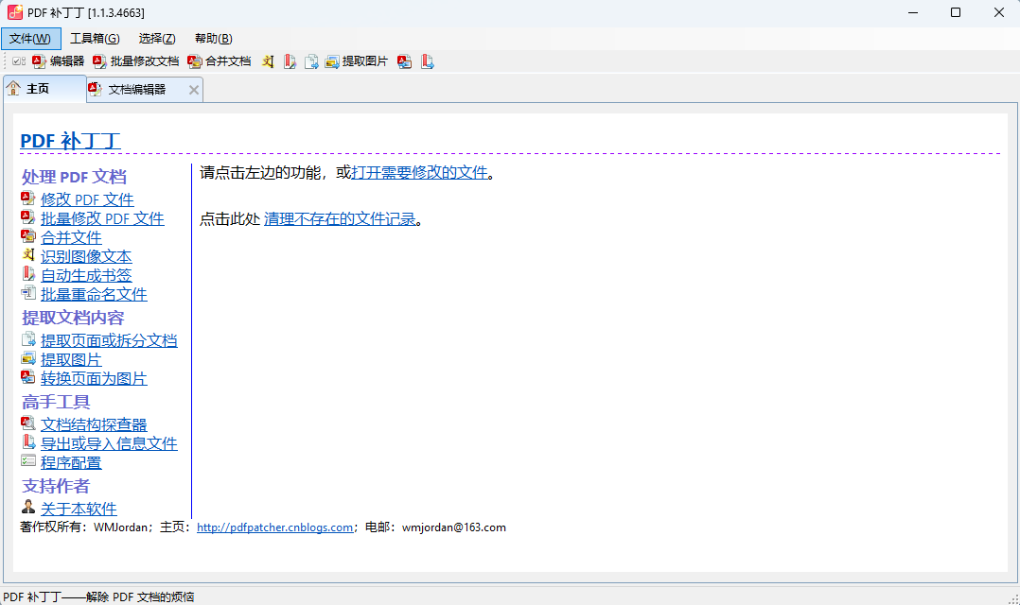Open the 工具箱(G) menu

click(x=95, y=39)
